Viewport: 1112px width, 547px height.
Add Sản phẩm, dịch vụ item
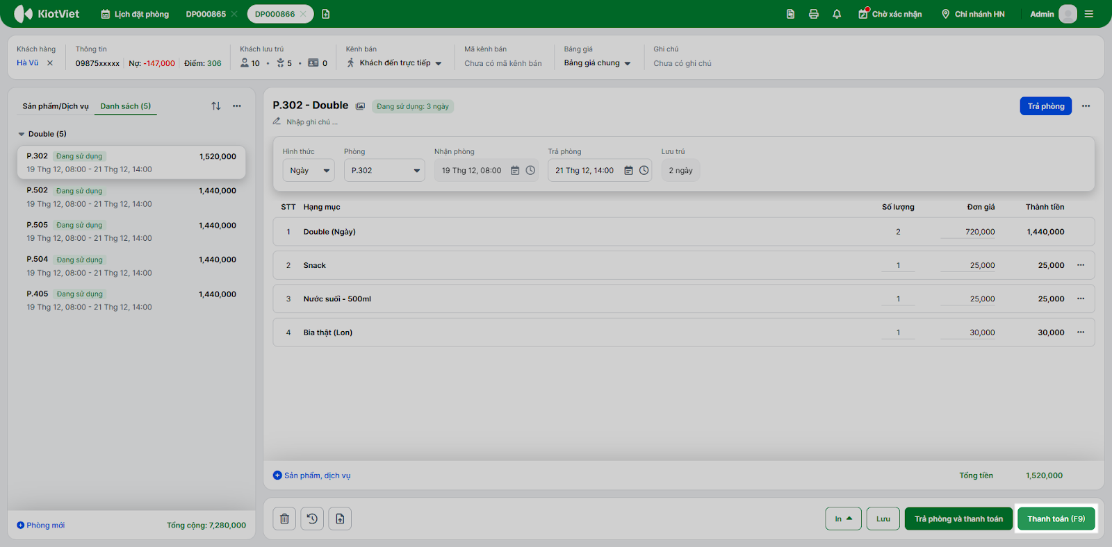coord(312,476)
